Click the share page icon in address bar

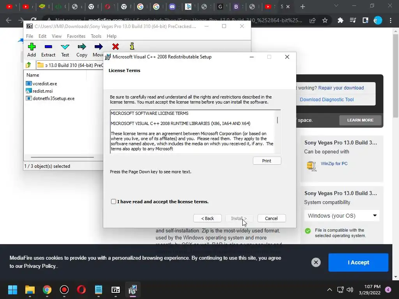tap(312, 20)
